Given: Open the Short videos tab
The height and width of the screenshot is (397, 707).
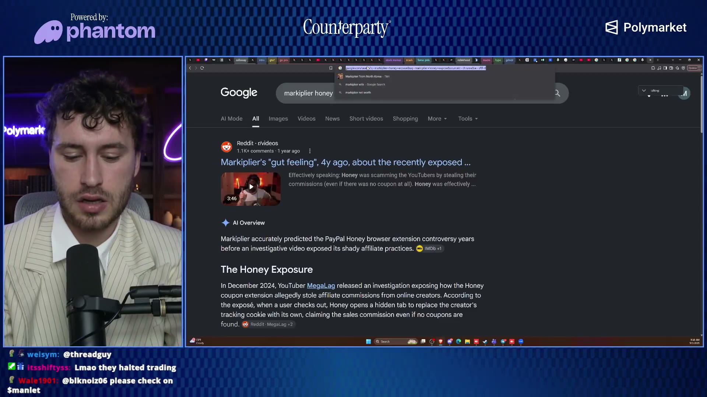Looking at the screenshot, I should tap(366, 119).
